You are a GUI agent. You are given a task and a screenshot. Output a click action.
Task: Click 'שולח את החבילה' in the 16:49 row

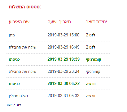pos(23,47)
